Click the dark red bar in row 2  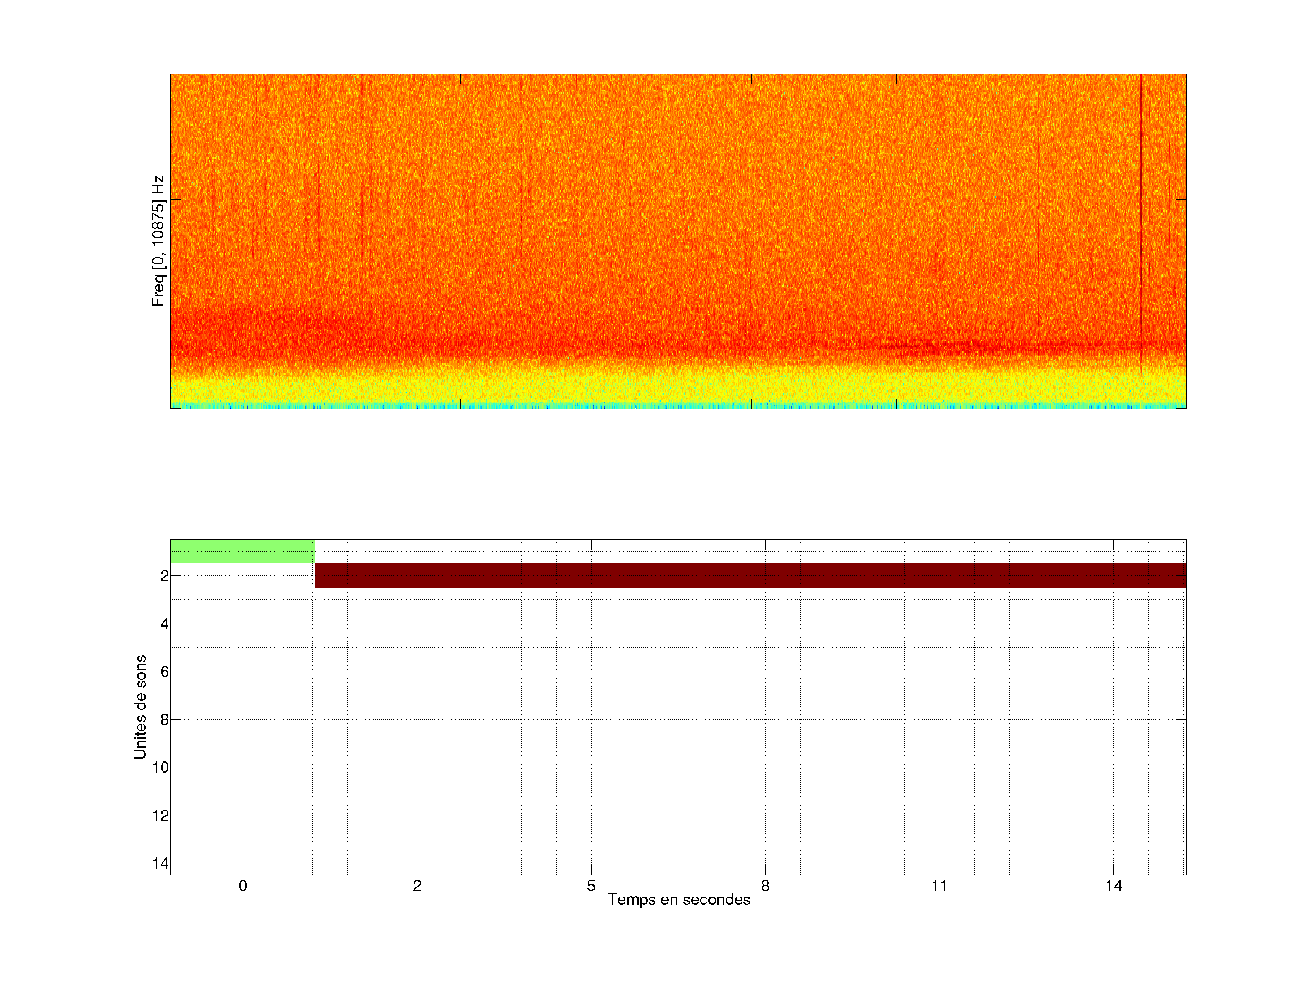[x=750, y=575]
